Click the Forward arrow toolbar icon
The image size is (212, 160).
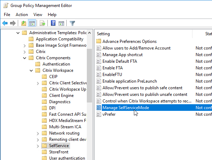coord(13,23)
